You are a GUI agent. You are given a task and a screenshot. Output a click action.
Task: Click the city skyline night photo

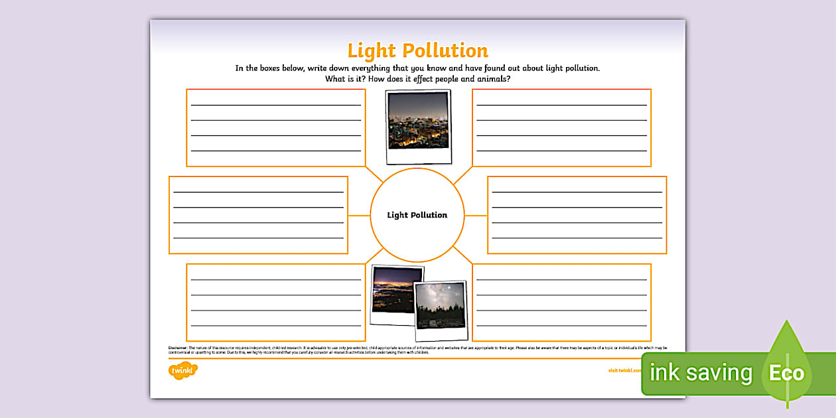pos(417,125)
